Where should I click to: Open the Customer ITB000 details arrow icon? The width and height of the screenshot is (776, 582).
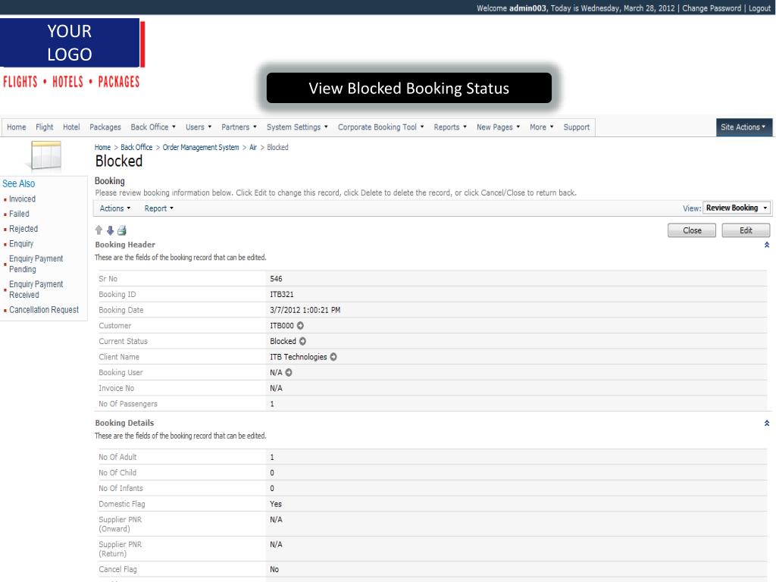click(x=300, y=326)
